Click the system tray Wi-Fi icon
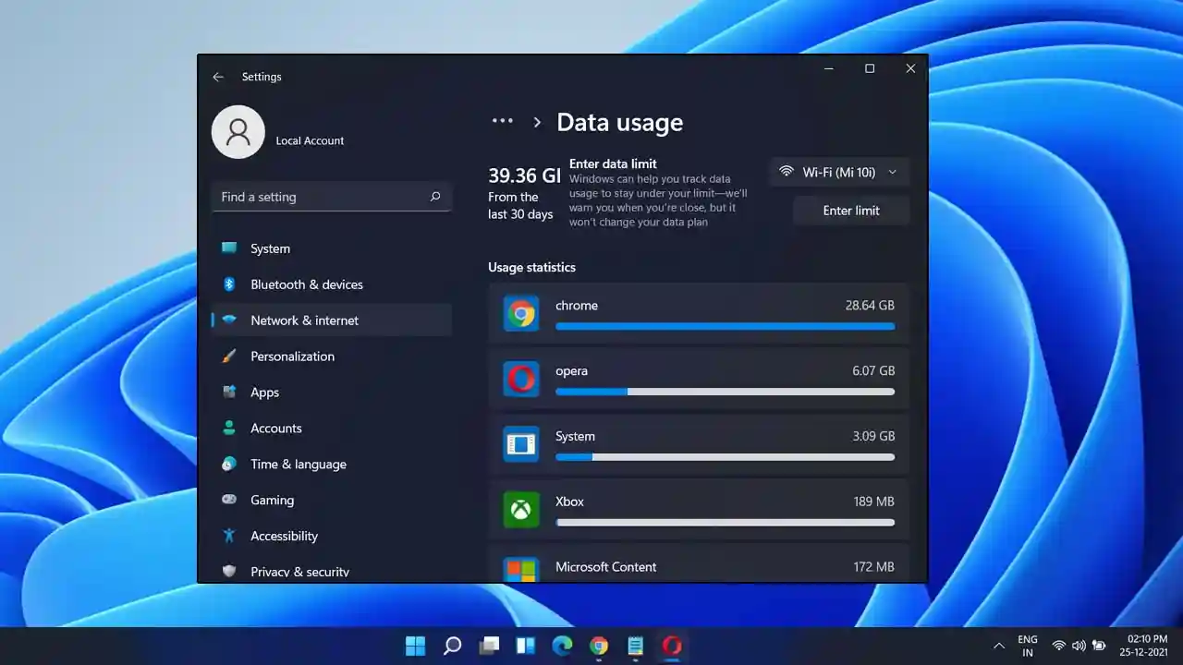The height and width of the screenshot is (665, 1183). coord(1059,646)
